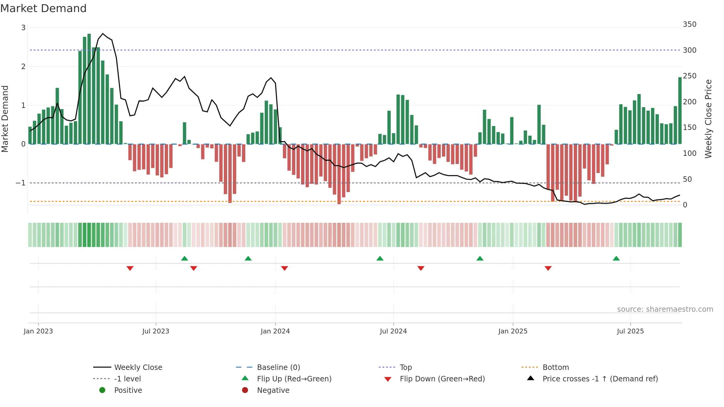724x407 pixels.
Task: Click the -1 level legend entry
Action: click(117, 379)
